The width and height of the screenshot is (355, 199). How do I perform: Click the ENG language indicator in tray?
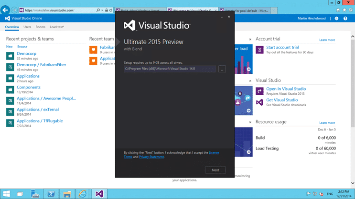(330, 194)
